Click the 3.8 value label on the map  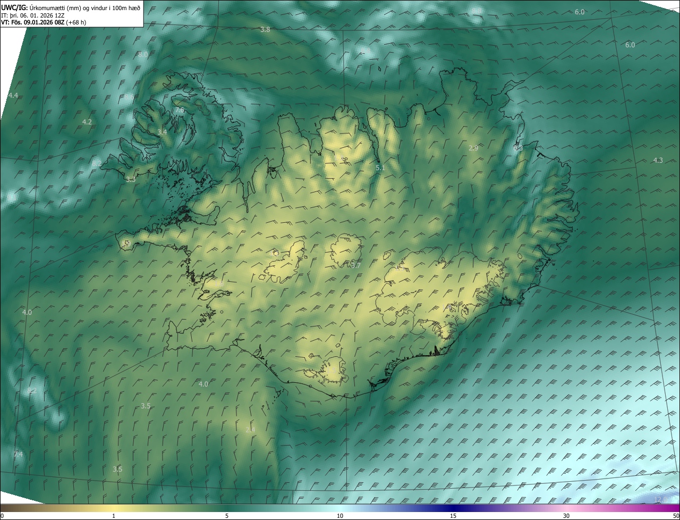[x=265, y=30]
